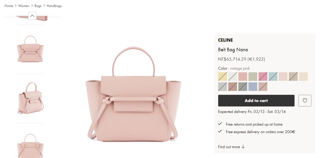View the front-facing bag thumbnail
This screenshot has height=158, width=323.
point(31,49)
